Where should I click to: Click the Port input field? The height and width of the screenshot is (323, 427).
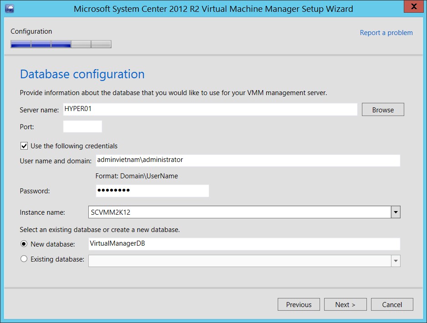coord(82,126)
